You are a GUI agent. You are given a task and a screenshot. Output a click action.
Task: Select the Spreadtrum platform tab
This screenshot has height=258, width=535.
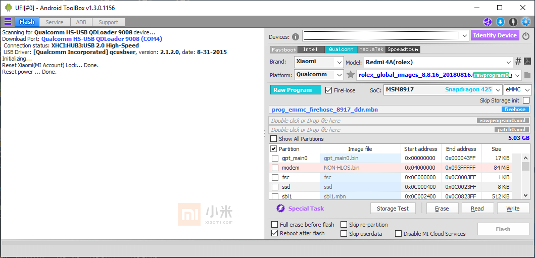pyautogui.click(x=403, y=49)
